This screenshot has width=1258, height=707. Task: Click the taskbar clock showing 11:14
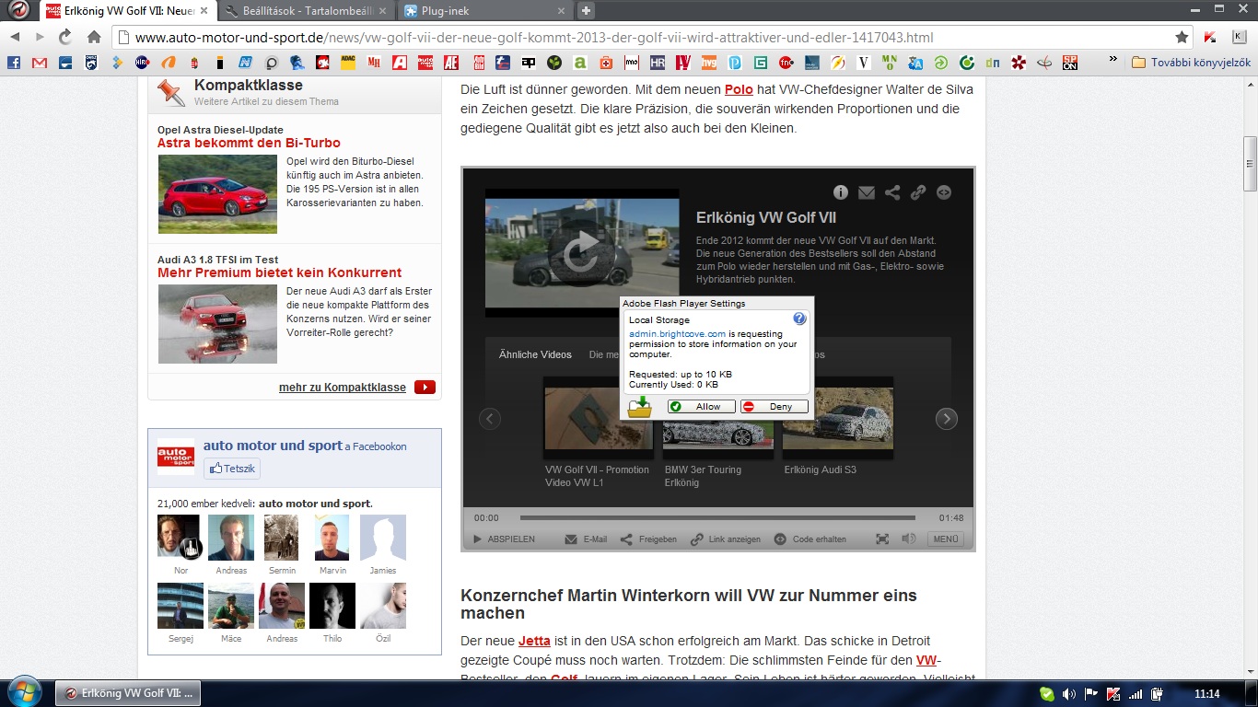click(1206, 694)
